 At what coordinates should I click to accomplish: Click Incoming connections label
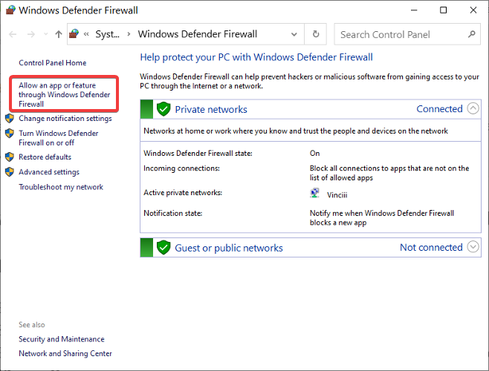[181, 168]
